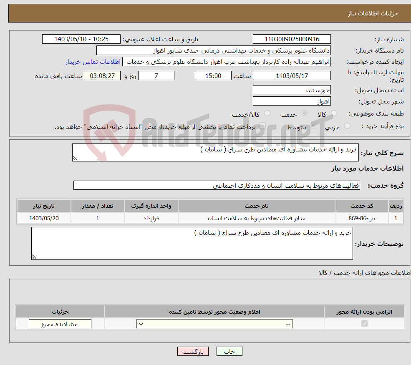Image resolution: width=411 pixels, height=365 pixels.
Task: Click the response deadline date 1403/05/17
Action: pyautogui.click(x=292, y=76)
